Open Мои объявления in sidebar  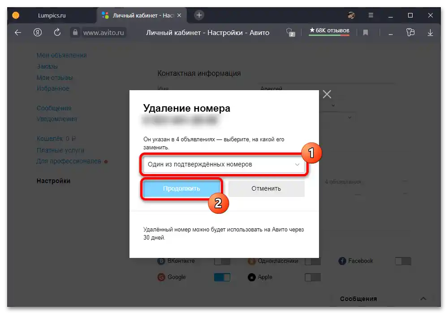tap(61, 55)
